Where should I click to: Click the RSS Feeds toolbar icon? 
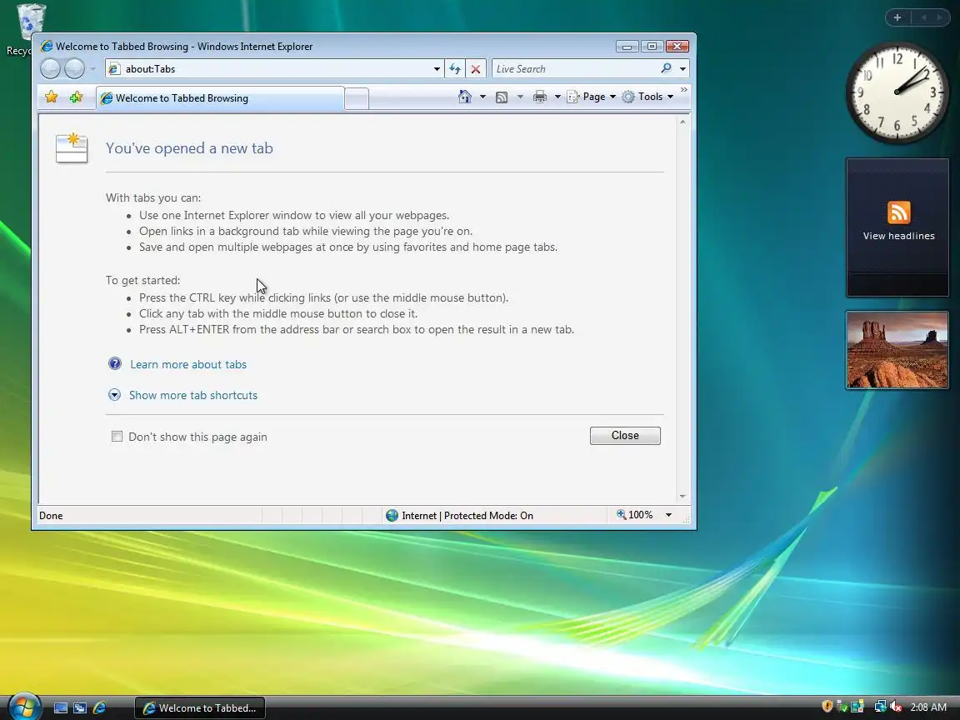tap(502, 97)
